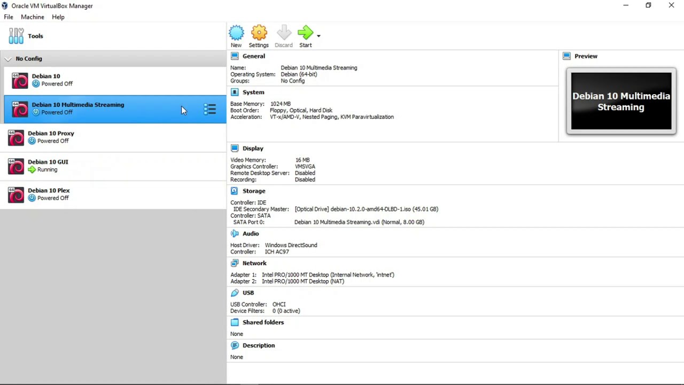Click the 1024 MB base memory value

[x=281, y=104]
